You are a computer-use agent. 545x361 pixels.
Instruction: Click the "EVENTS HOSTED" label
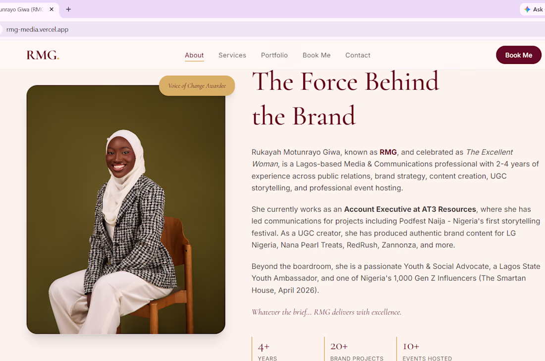(x=427, y=358)
